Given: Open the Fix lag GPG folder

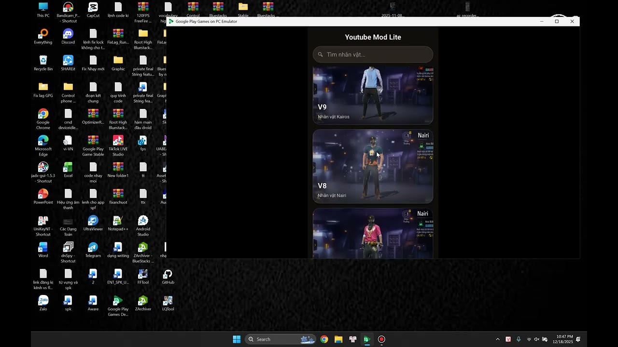Looking at the screenshot, I should (x=43, y=90).
